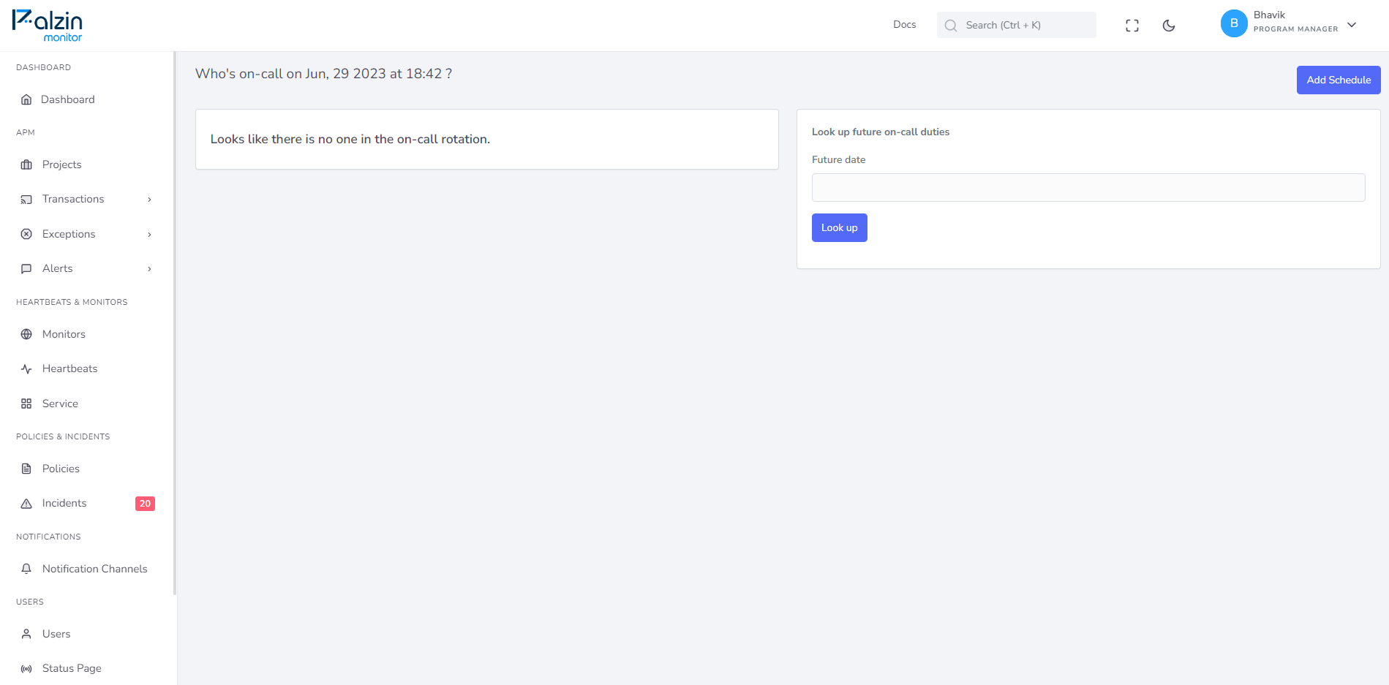Viewport: 1389px width, 685px height.
Task: Click the Bhavik user avatar
Action: click(x=1234, y=23)
